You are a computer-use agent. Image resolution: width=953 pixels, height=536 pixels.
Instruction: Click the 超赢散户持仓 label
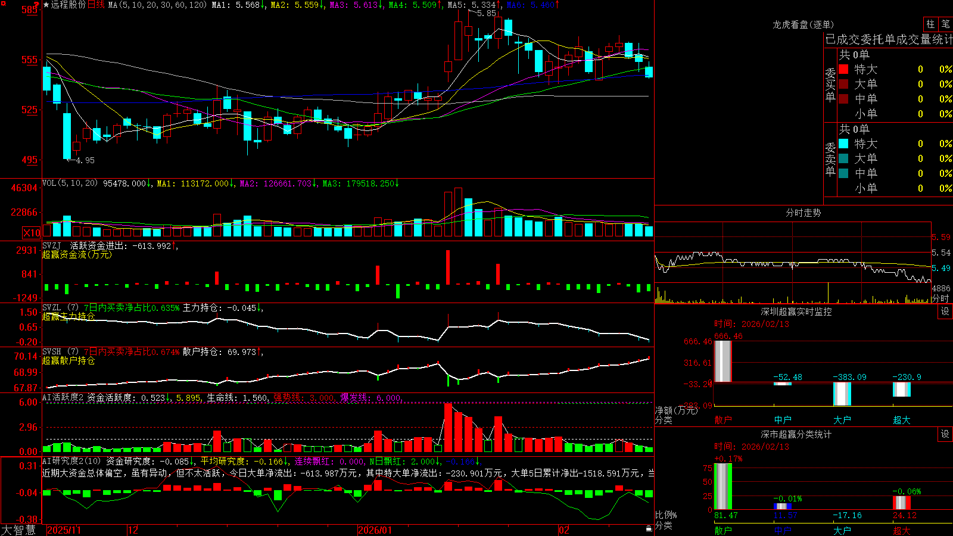(x=68, y=360)
